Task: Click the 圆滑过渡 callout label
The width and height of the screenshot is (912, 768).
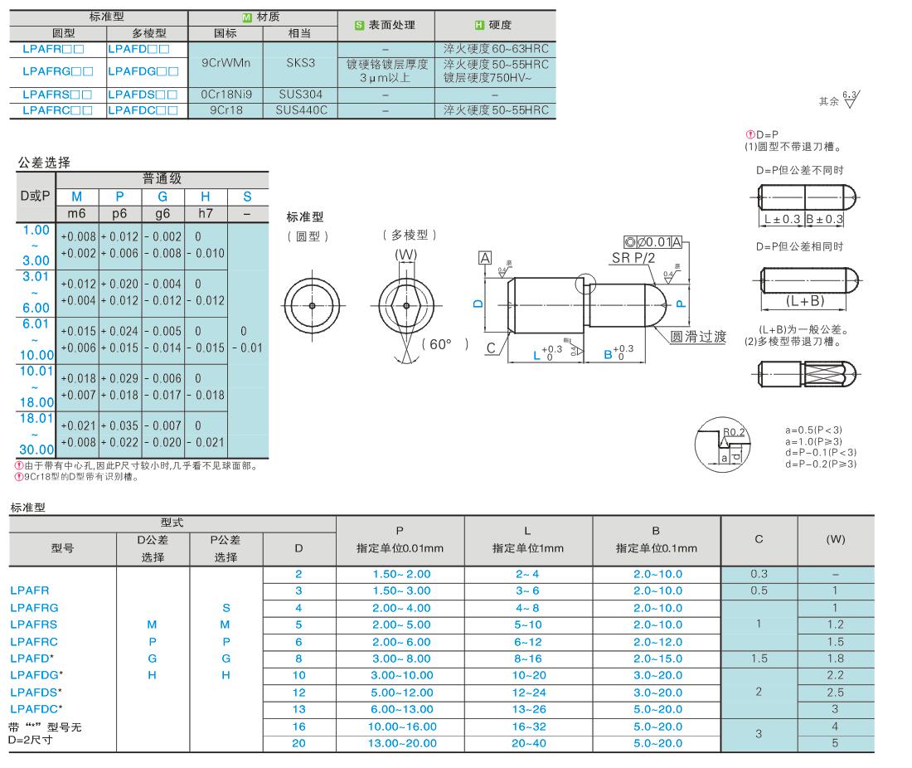Action: coord(698,336)
